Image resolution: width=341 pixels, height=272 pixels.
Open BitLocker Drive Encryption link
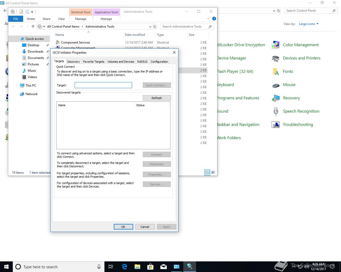pos(241,45)
